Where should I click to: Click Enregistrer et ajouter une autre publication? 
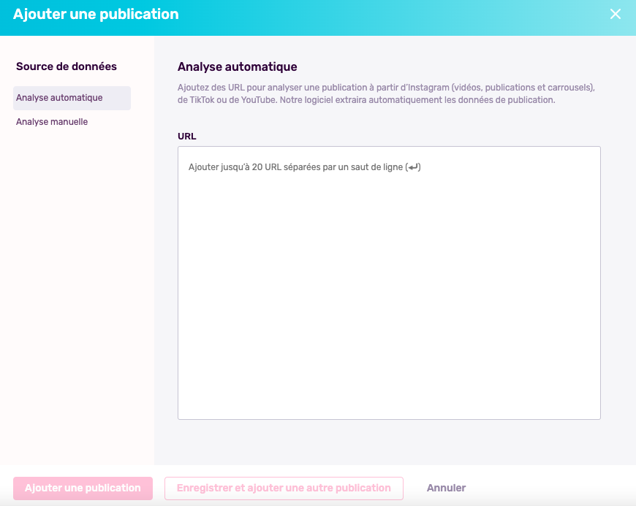(x=284, y=488)
